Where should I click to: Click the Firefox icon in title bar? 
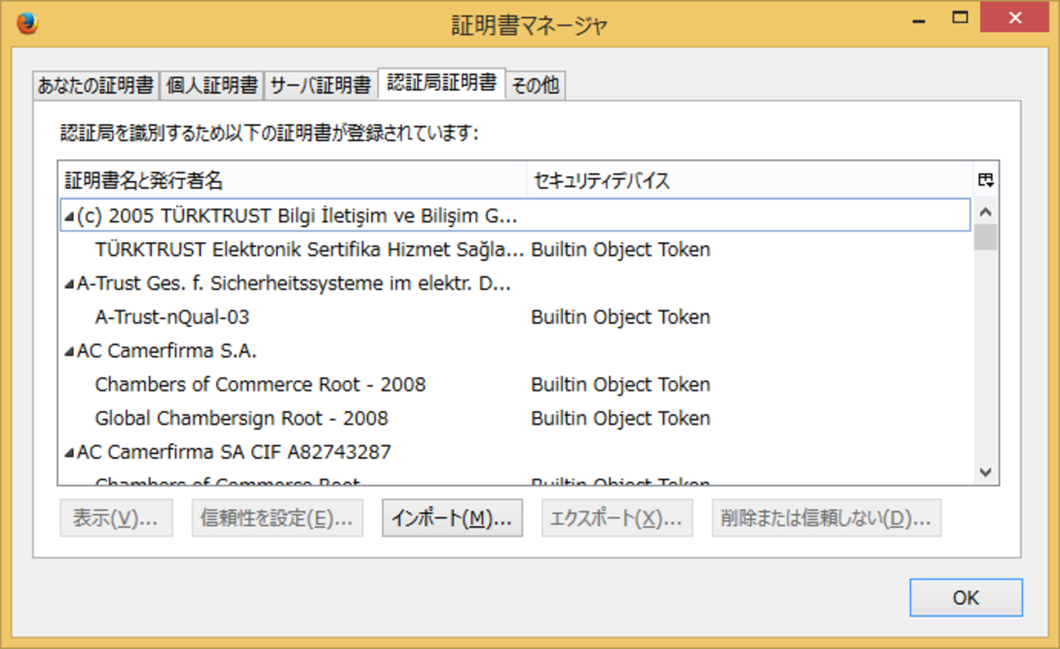26,24
